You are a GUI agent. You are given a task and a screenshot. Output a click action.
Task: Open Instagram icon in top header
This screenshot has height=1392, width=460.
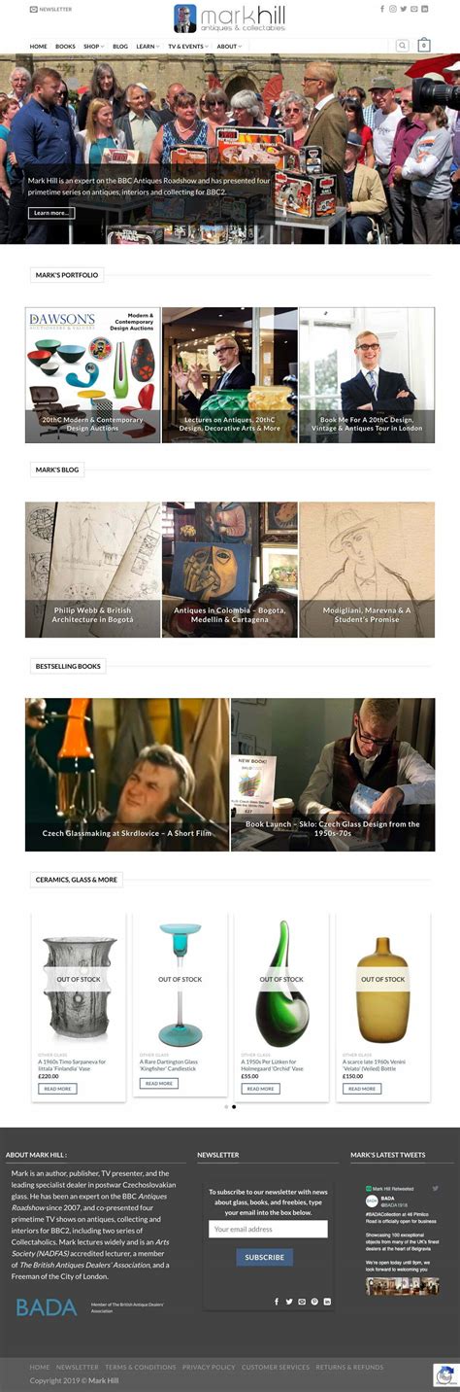[393, 9]
